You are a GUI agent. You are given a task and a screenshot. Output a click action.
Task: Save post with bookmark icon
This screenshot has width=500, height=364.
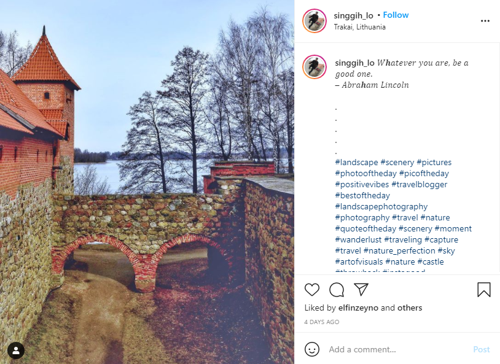click(x=484, y=289)
